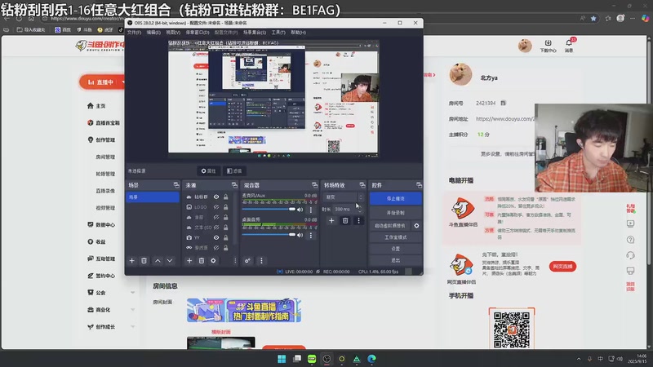Toggle the YY source lock
Image resolution: width=653 pixels, height=367 pixels.
pyautogui.click(x=226, y=237)
